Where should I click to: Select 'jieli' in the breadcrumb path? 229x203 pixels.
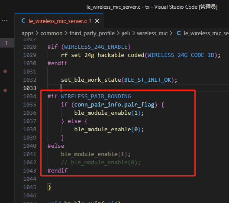click(x=126, y=33)
